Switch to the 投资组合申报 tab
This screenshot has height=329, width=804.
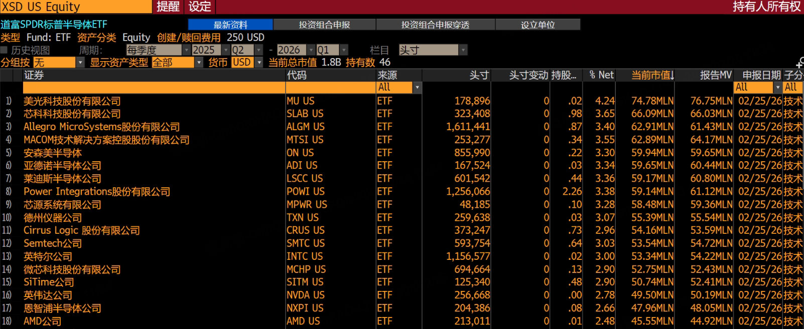(324, 25)
